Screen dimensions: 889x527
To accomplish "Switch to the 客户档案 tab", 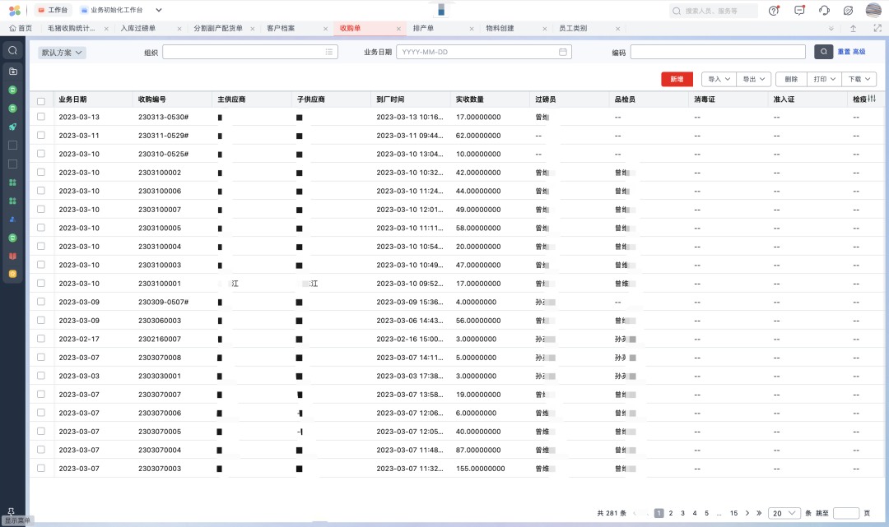I will pyautogui.click(x=281, y=28).
